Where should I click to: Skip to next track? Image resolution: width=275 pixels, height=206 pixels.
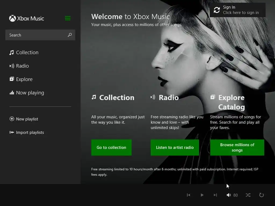pyautogui.click(x=215, y=195)
